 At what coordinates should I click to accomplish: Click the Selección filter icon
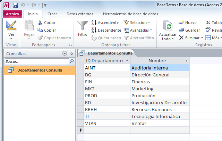[126, 23]
